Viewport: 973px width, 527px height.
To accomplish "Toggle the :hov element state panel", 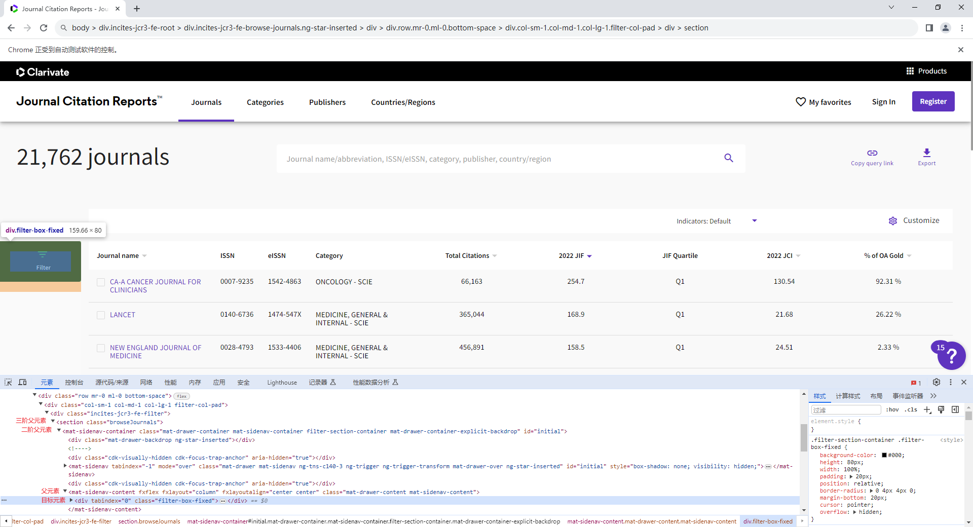I will coord(892,409).
